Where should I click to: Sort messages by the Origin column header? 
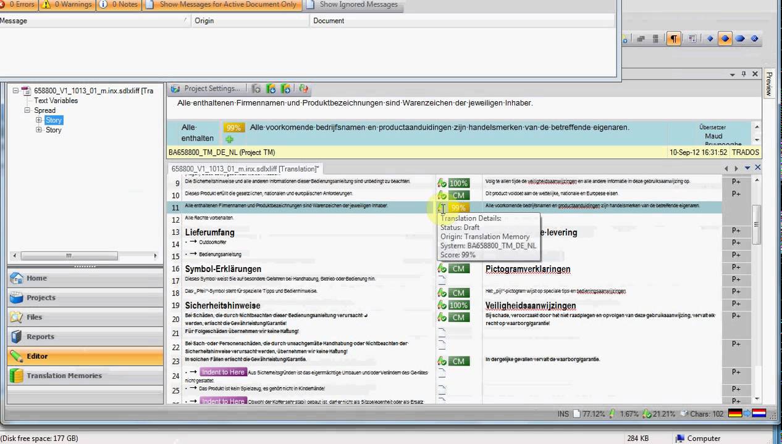click(x=250, y=20)
